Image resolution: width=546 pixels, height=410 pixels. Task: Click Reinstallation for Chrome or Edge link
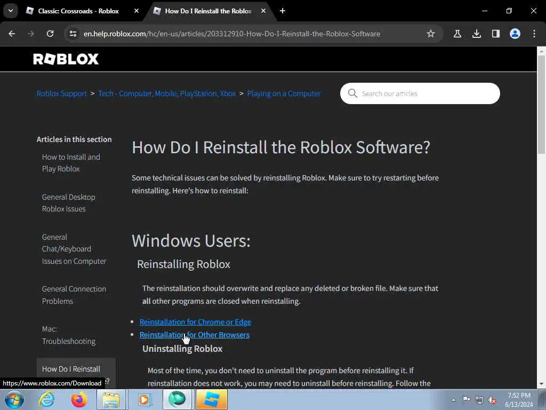(195, 322)
